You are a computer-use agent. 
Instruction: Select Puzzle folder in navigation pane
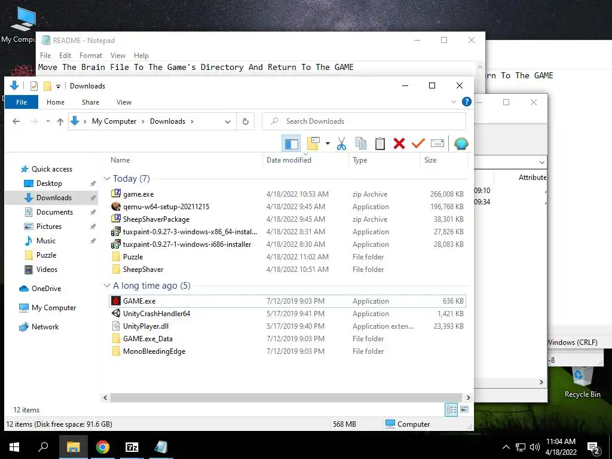[x=46, y=255]
